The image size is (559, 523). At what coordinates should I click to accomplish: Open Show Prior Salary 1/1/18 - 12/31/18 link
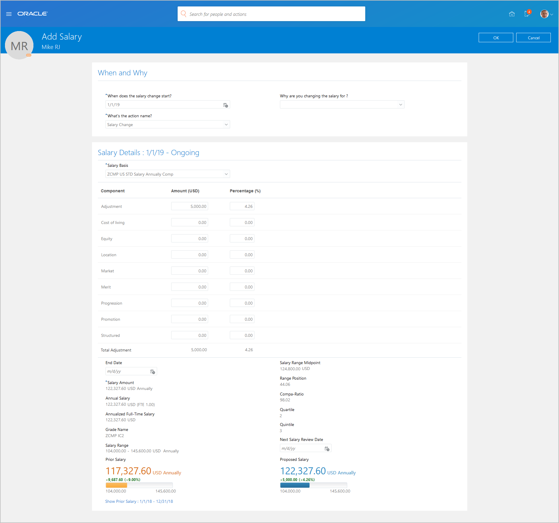point(139,501)
